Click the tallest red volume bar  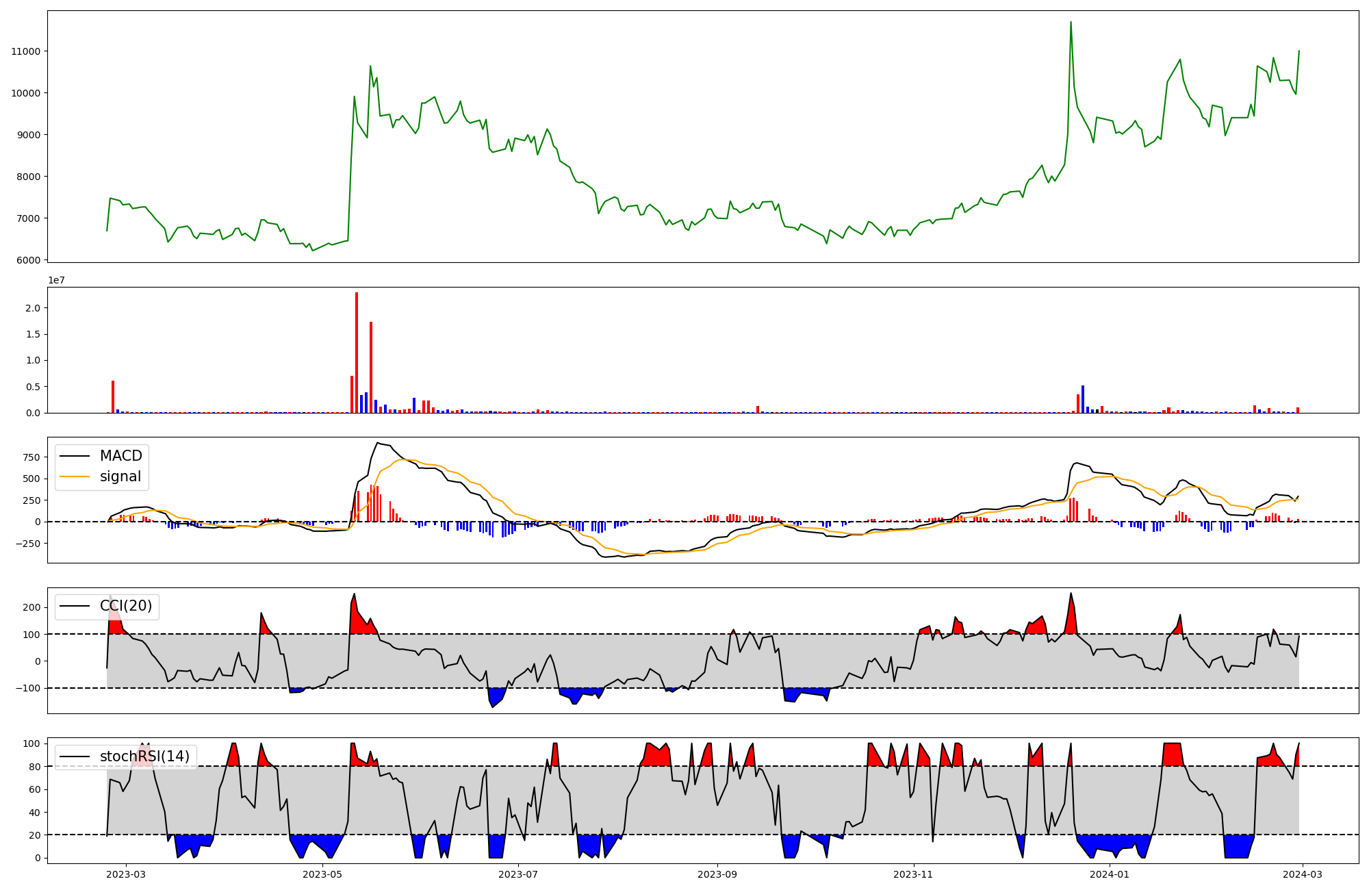point(357,353)
